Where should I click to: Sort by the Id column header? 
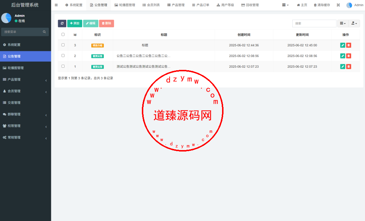pos(75,35)
